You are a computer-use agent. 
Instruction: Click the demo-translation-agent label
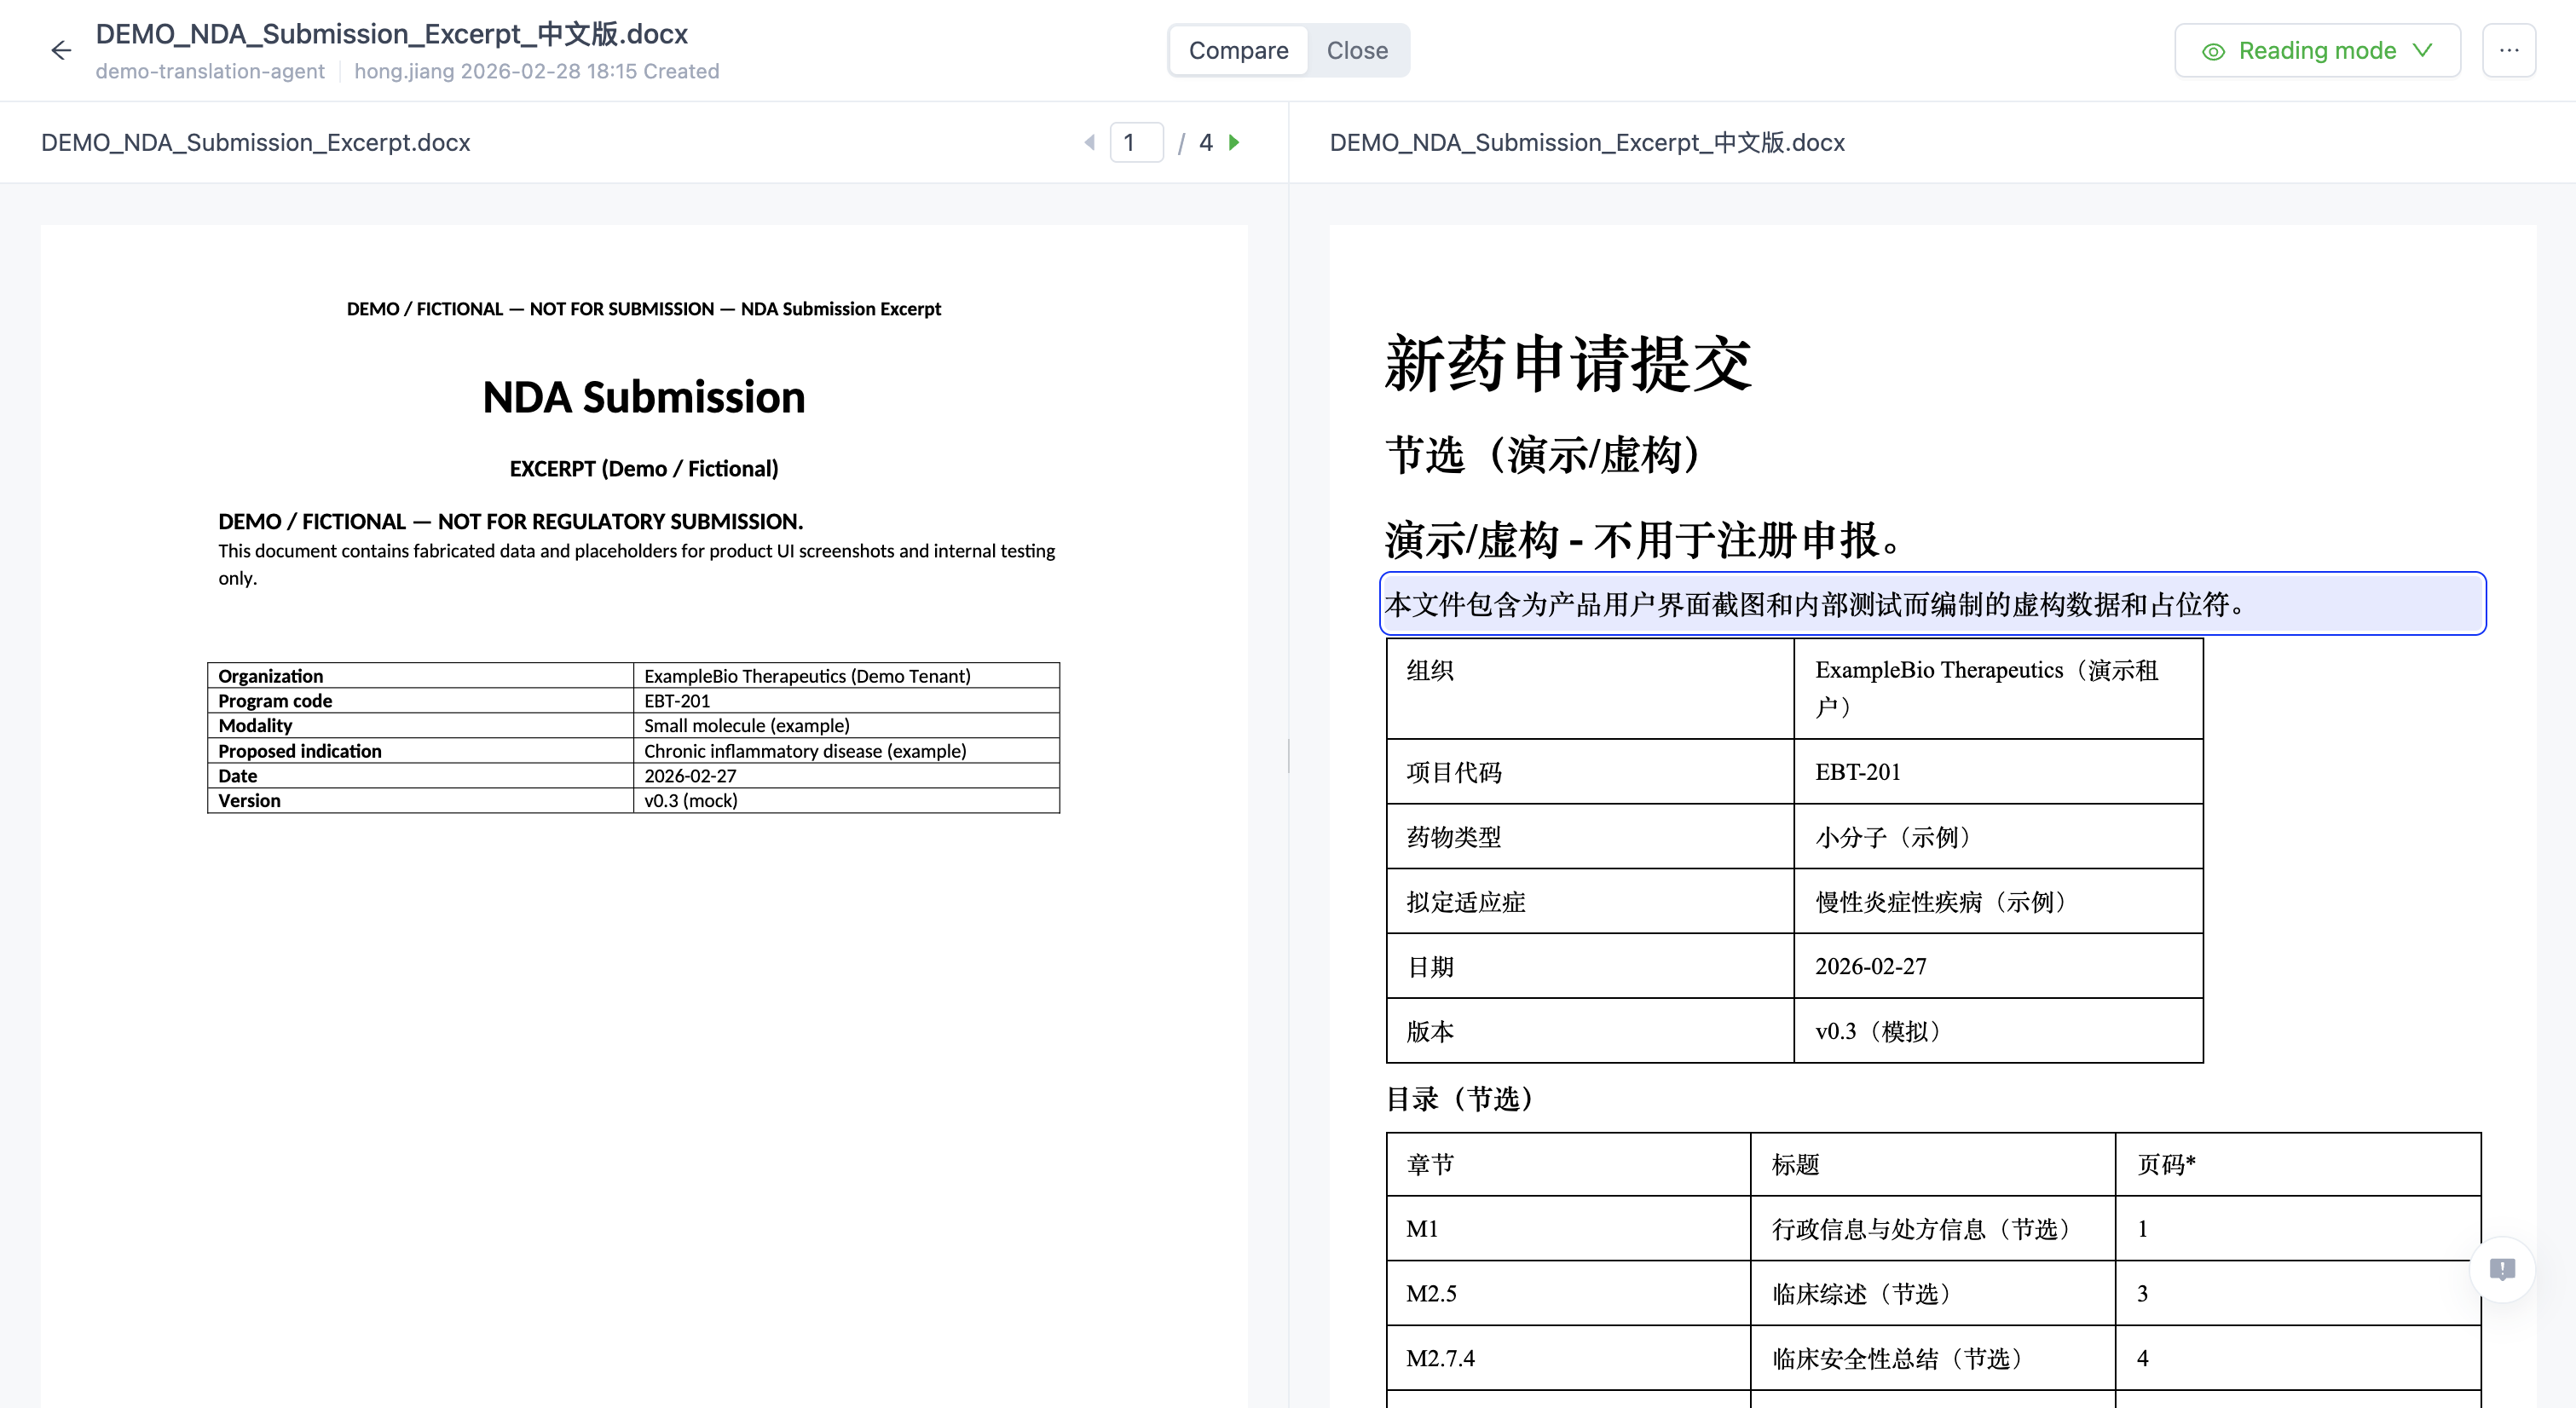coord(210,71)
